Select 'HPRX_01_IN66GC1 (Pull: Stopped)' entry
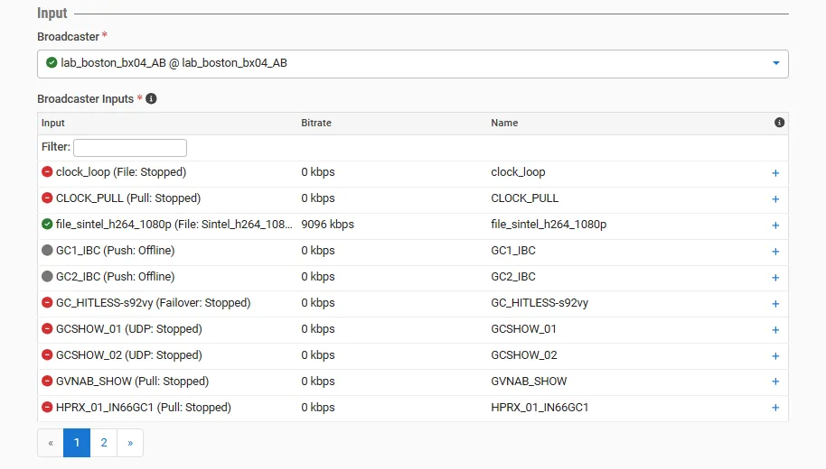This screenshot has height=469, width=826. tap(144, 408)
